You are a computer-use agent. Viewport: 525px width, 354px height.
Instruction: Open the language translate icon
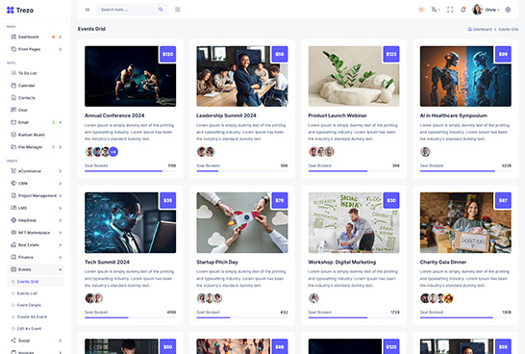click(x=435, y=10)
